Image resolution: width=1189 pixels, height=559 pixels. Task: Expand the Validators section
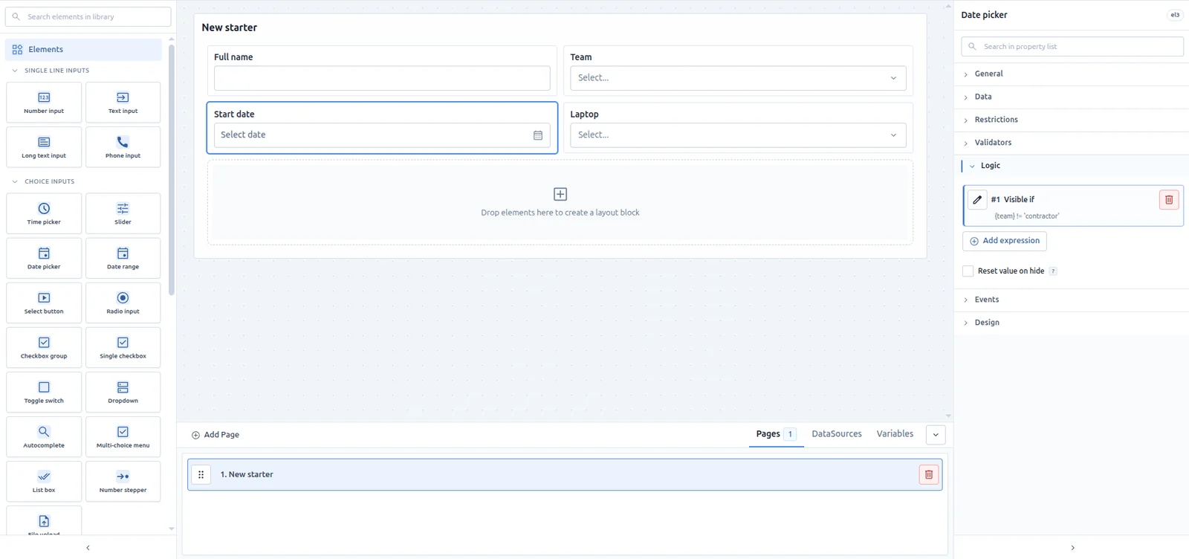tap(1072, 143)
